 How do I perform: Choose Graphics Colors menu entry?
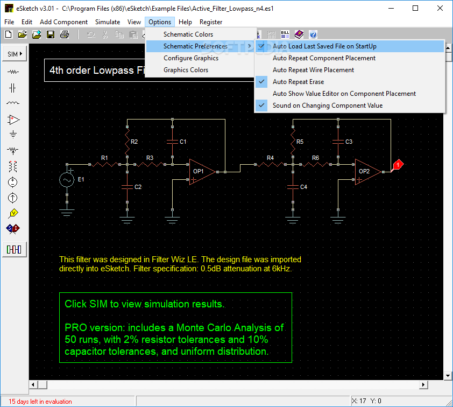pos(201,70)
